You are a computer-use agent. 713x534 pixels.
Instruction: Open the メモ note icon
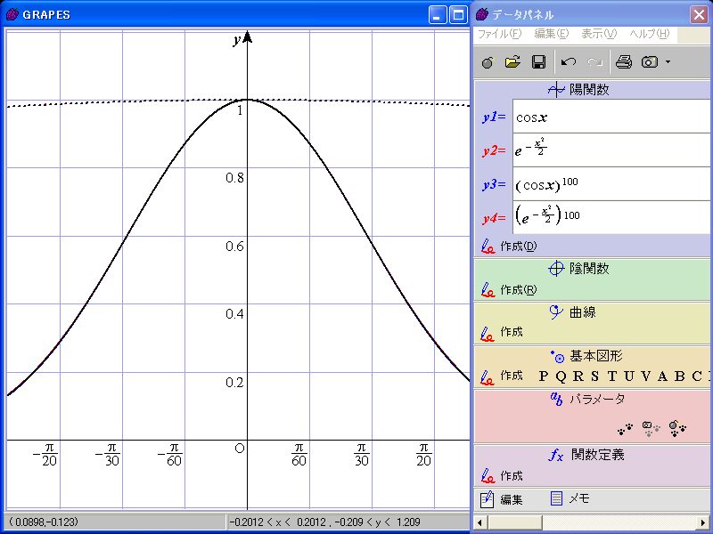[x=569, y=498]
